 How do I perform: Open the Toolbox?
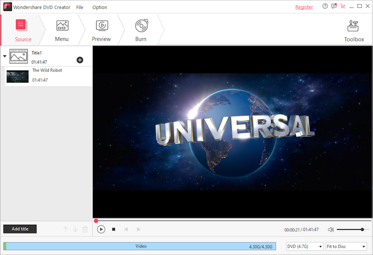[353, 31]
